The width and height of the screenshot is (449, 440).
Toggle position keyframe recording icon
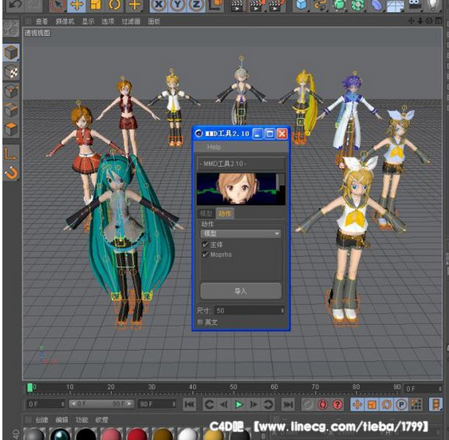357,404
